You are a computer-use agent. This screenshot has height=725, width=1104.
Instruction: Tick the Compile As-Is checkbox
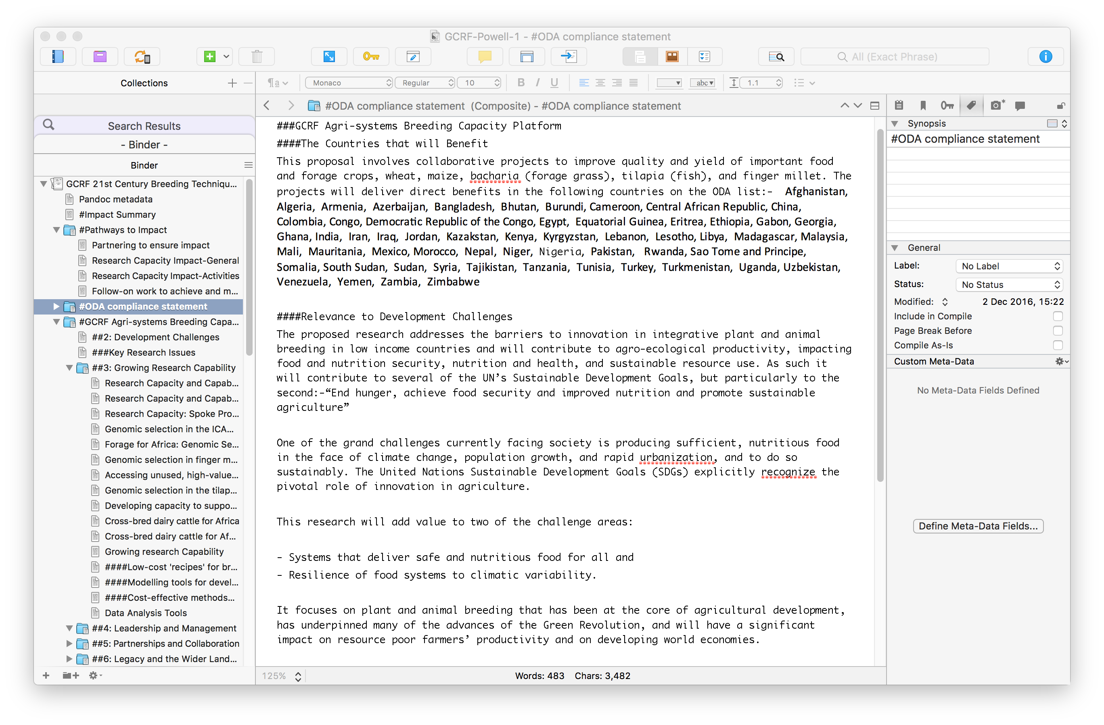click(x=1058, y=345)
